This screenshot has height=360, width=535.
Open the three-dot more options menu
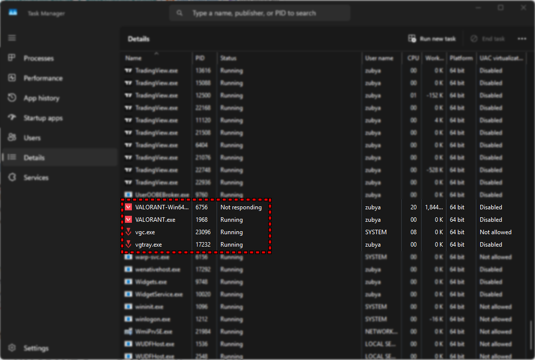522,39
